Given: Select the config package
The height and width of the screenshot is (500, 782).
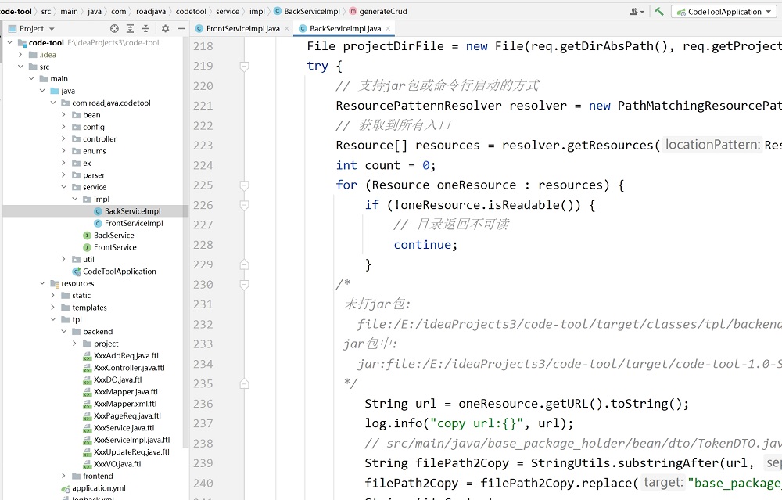Looking at the screenshot, I should coord(94,127).
